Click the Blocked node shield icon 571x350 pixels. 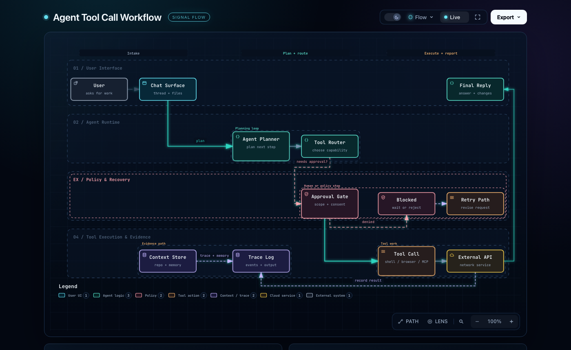383,197
